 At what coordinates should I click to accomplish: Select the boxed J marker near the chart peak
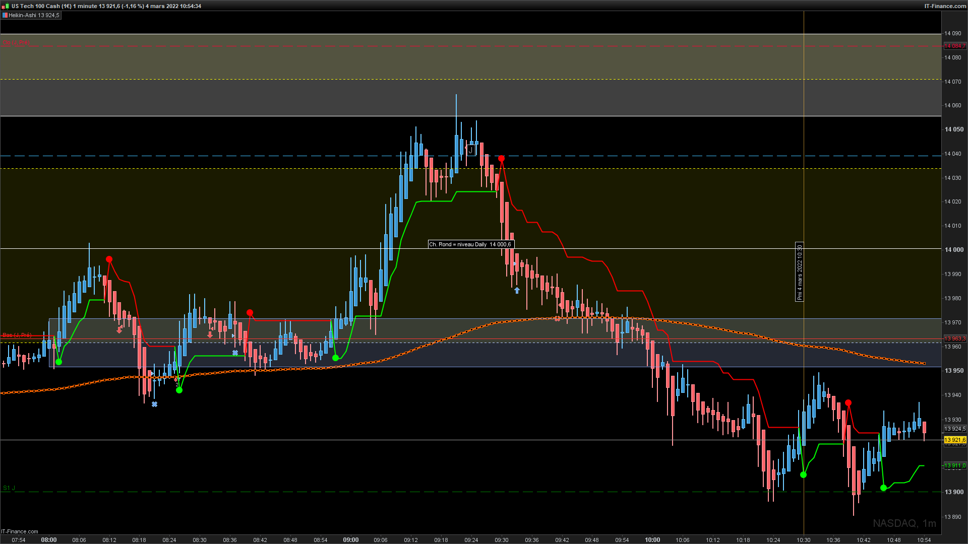470,150
